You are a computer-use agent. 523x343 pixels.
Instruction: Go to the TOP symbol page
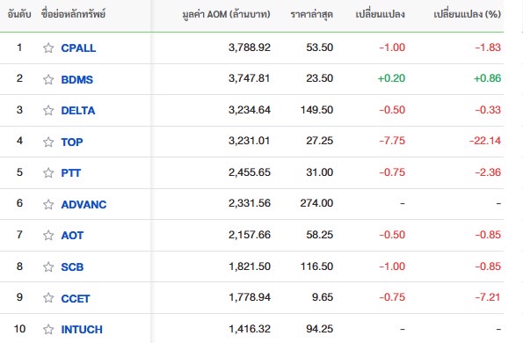(72, 142)
